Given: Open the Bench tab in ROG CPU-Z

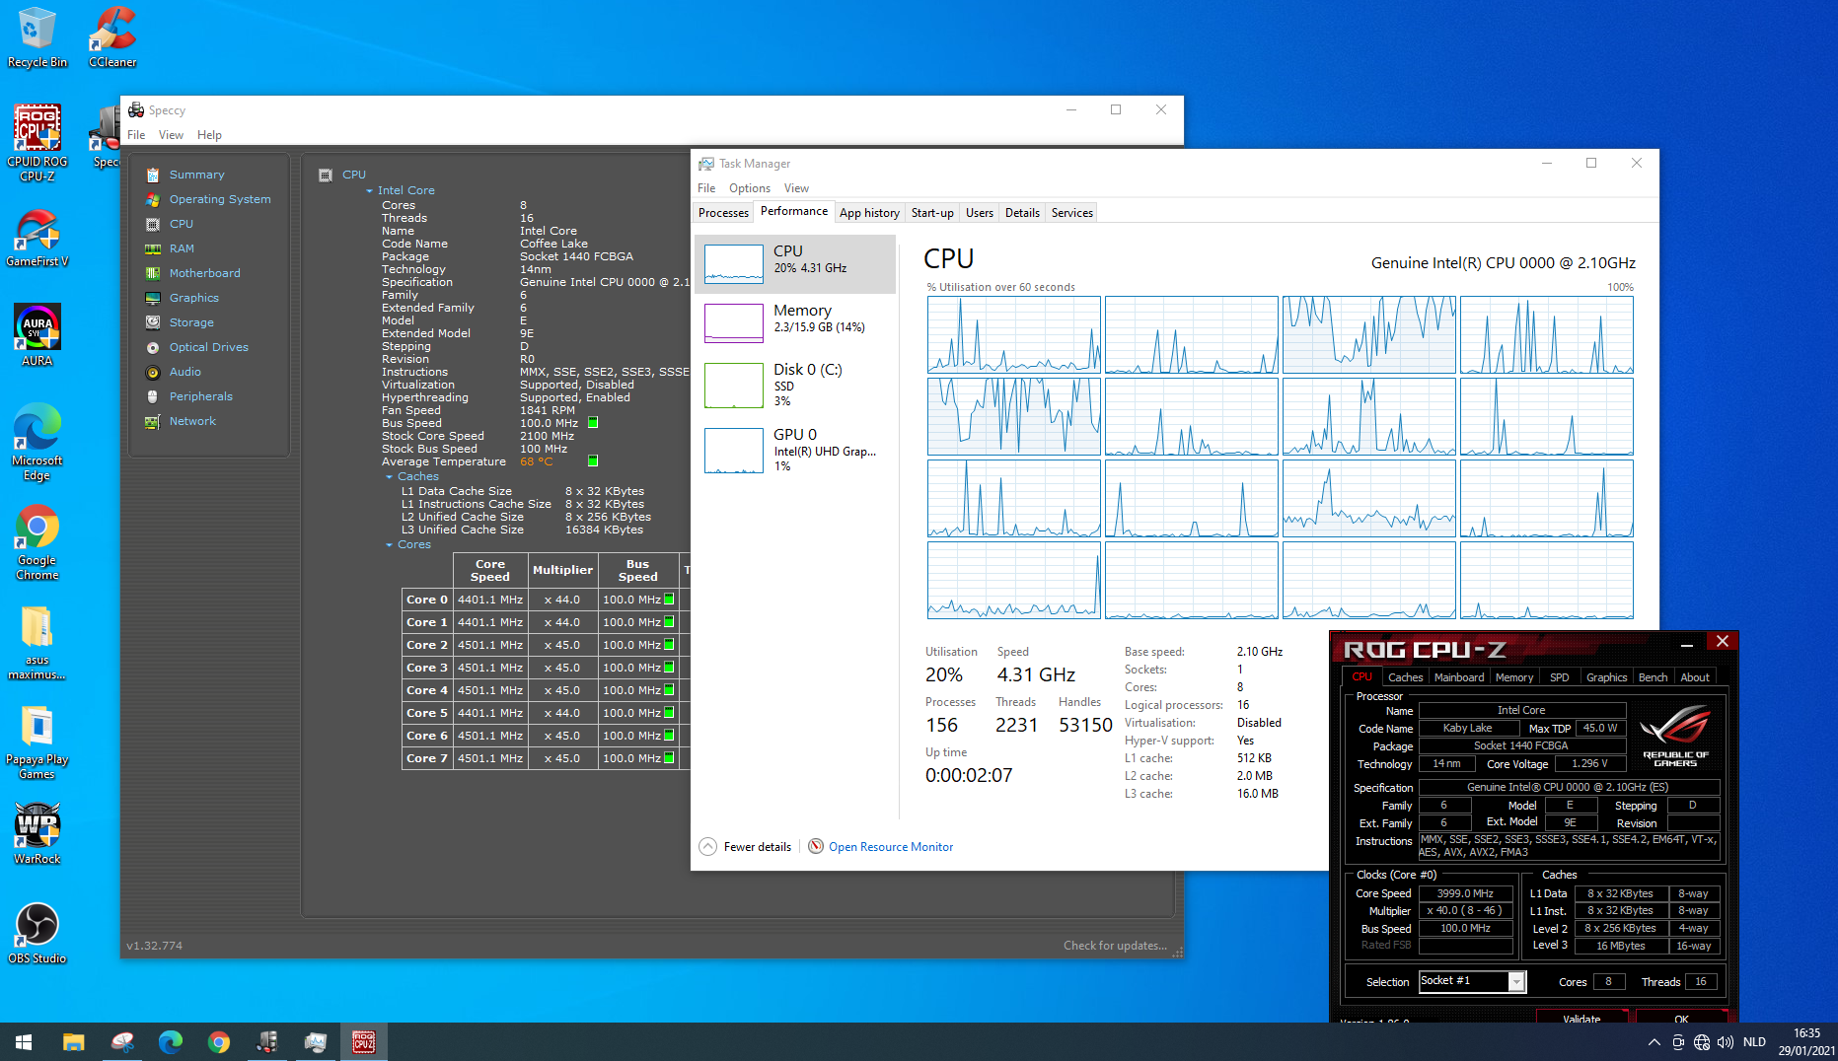Looking at the screenshot, I should pos(1654,677).
